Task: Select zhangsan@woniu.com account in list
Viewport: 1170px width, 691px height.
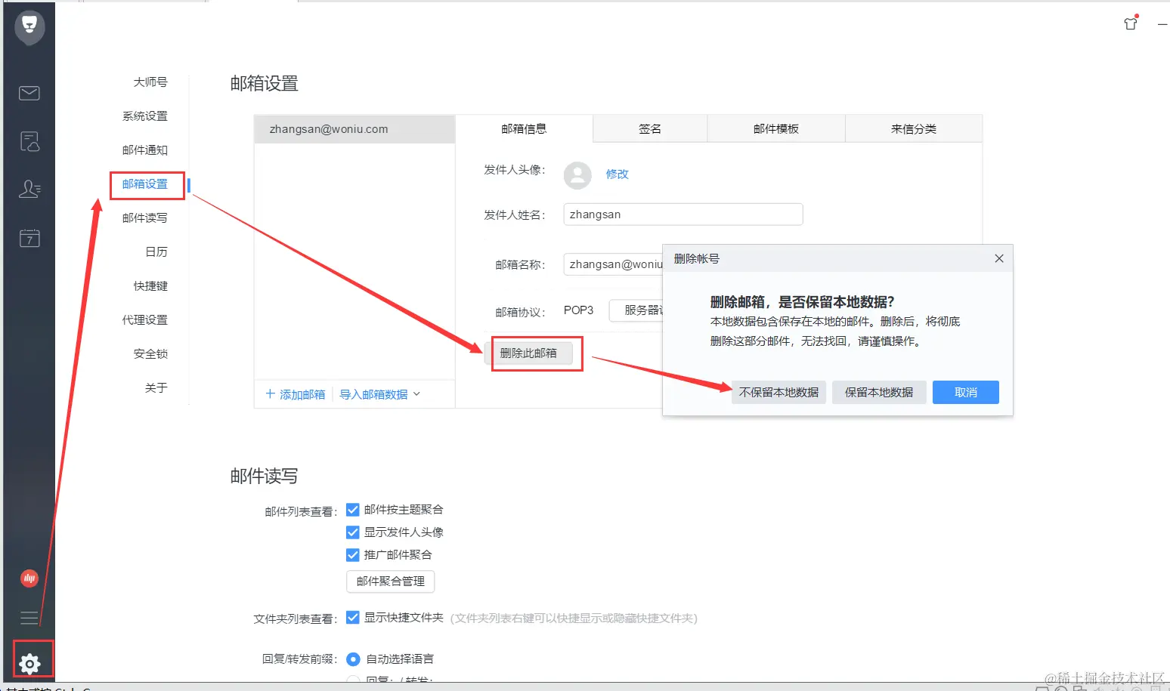Action: [x=354, y=129]
